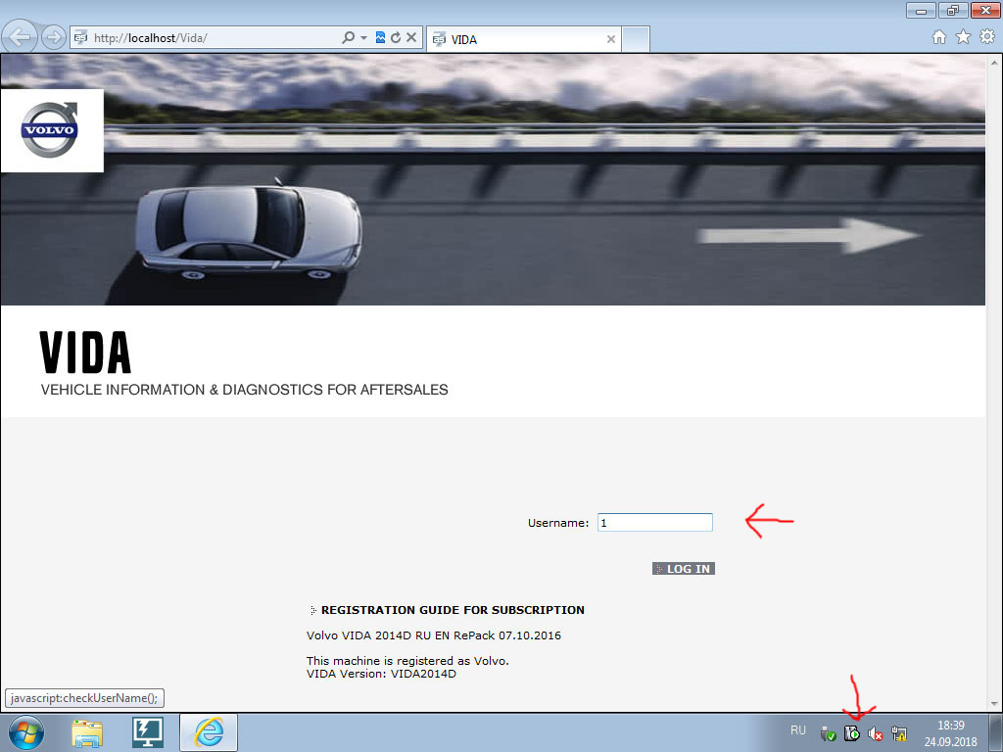1003x752 pixels.
Task: Click the RU language indicator
Action: 797,730
